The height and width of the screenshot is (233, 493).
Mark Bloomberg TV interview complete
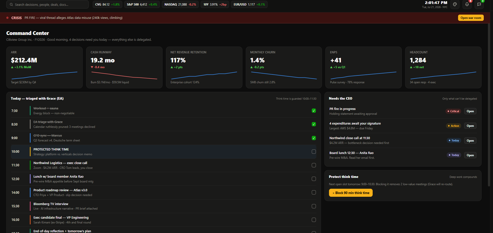click(314, 206)
